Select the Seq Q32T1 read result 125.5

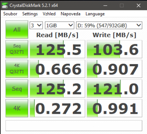57,49
